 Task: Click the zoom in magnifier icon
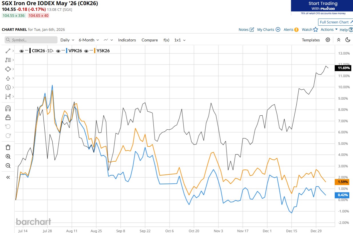8,156
